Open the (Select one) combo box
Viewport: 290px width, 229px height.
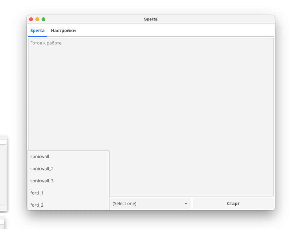pos(150,203)
